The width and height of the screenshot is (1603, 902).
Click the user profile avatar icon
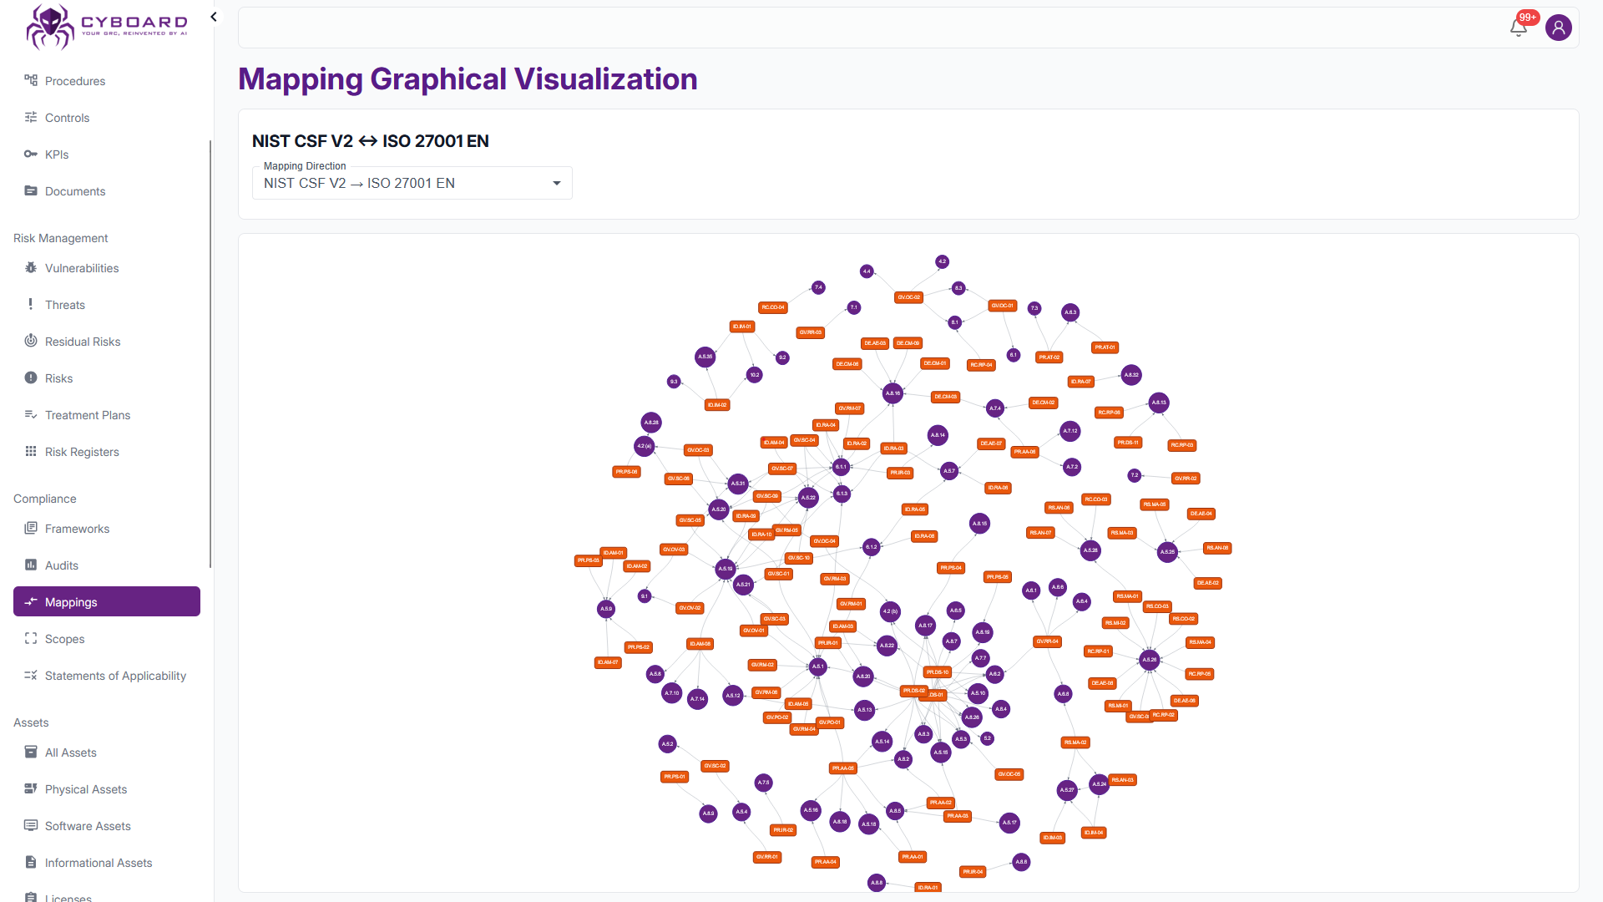click(x=1558, y=28)
